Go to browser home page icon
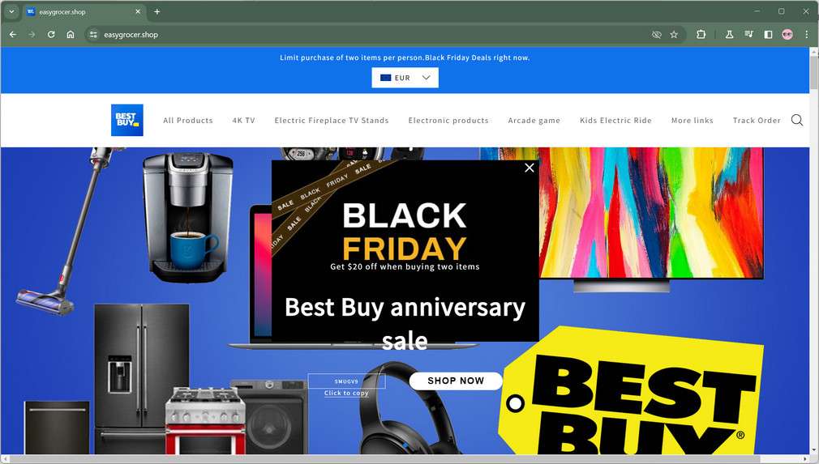The height and width of the screenshot is (464, 819). tap(71, 34)
